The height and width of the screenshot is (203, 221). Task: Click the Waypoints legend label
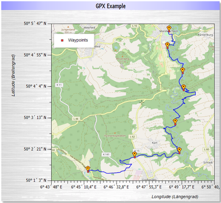coord(78,40)
